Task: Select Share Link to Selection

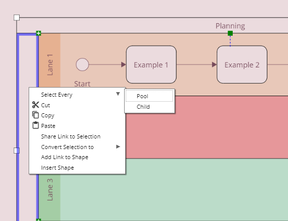Action: click(71, 136)
